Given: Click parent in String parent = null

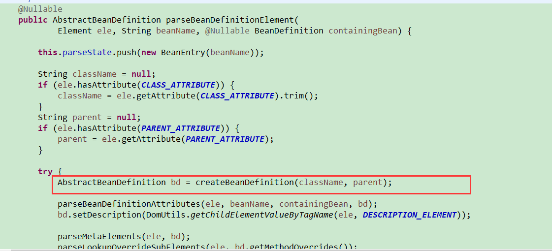Looking at the screenshot, I should pyautogui.click(x=87, y=117).
